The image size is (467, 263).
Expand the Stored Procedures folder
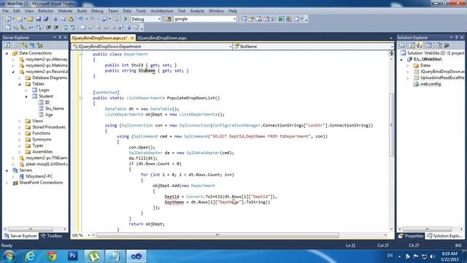point(20,127)
